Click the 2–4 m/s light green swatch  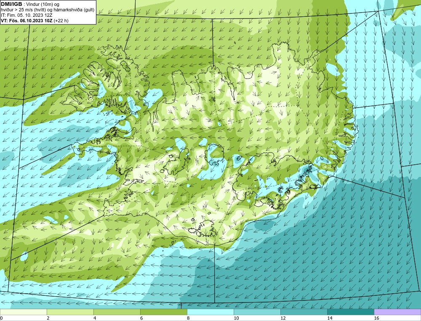(70, 312)
